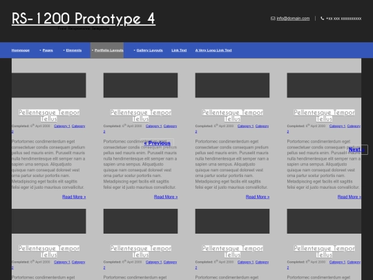Click the phone icon beside the phone number
Image resolution: width=373 pixels, height=280 pixels.
click(x=323, y=19)
